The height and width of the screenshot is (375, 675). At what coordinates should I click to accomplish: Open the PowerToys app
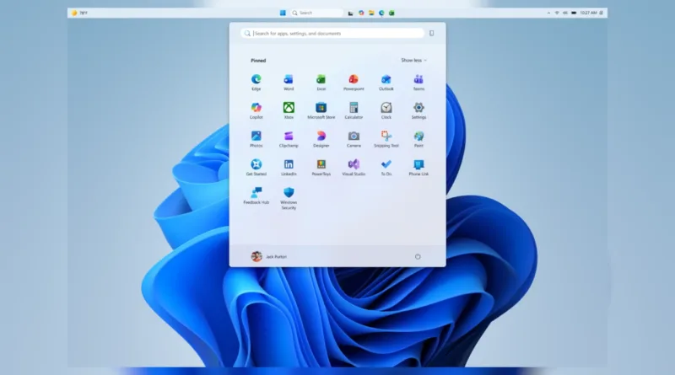click(x=321, y=167)
